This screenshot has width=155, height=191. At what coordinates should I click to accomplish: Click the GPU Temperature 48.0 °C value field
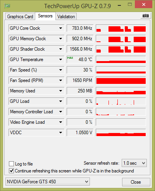coord(80,60)
